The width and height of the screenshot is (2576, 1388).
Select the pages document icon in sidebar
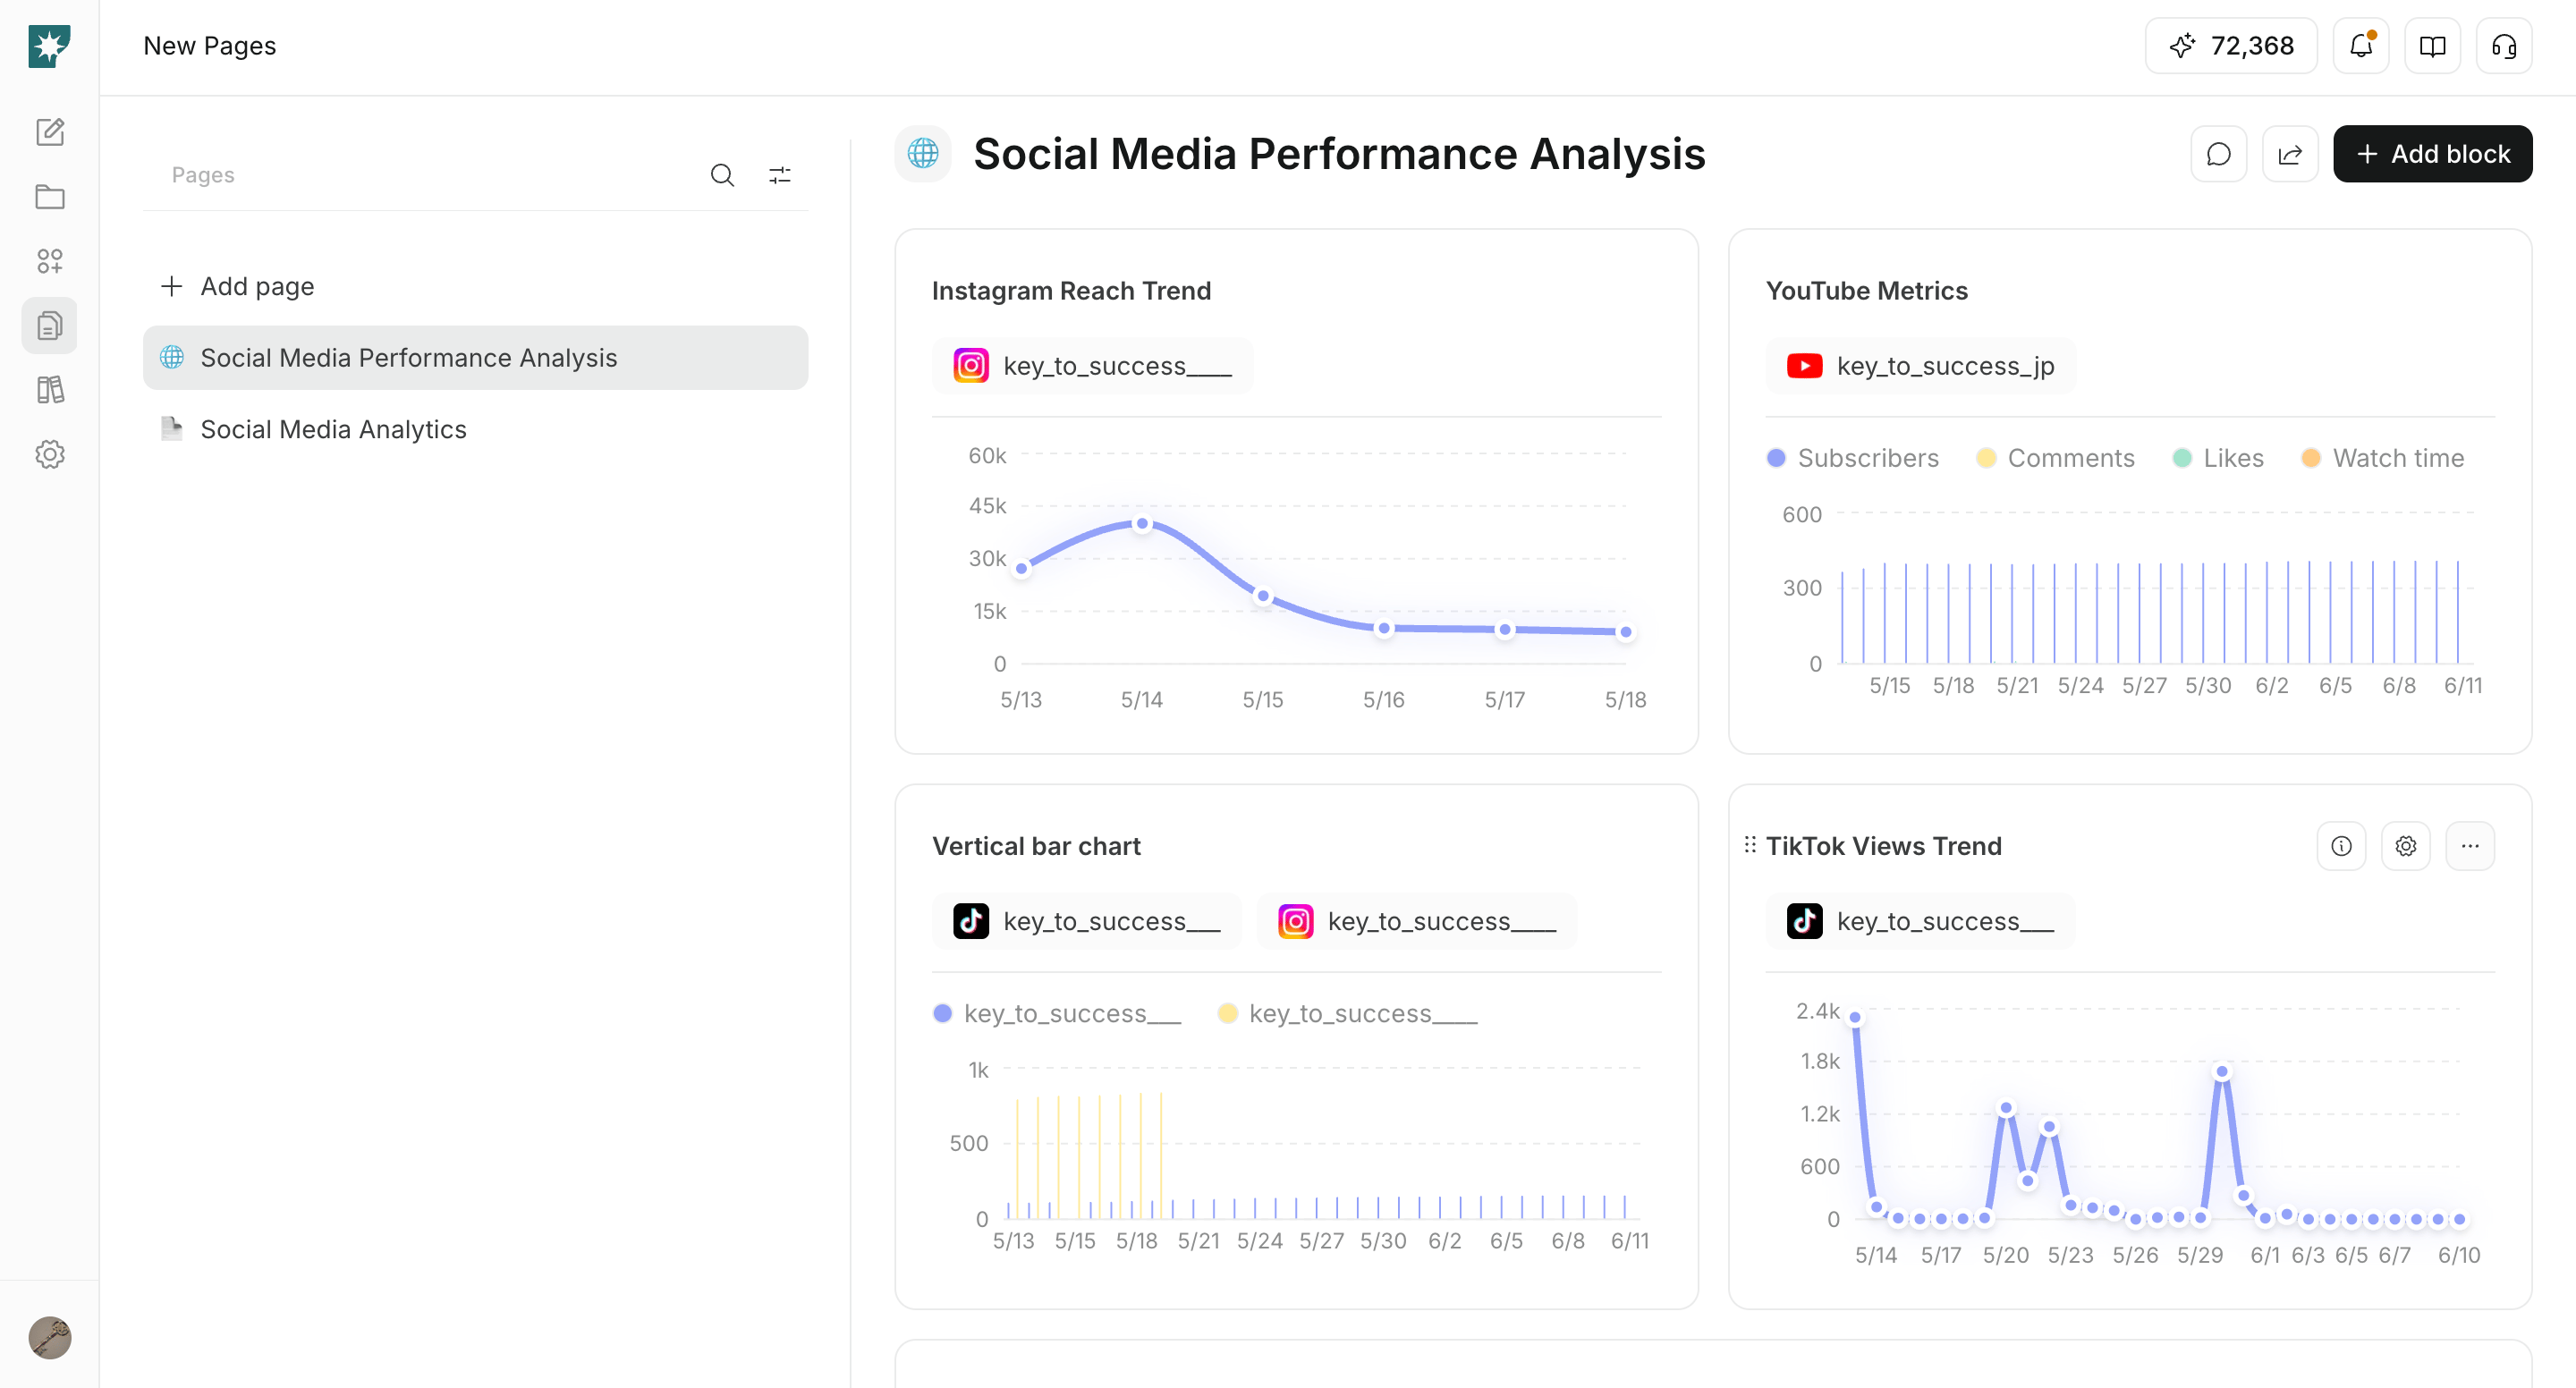(49, 326)
